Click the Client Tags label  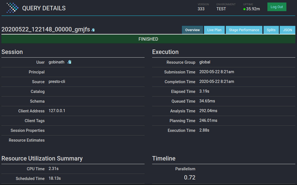click(35, 121)
